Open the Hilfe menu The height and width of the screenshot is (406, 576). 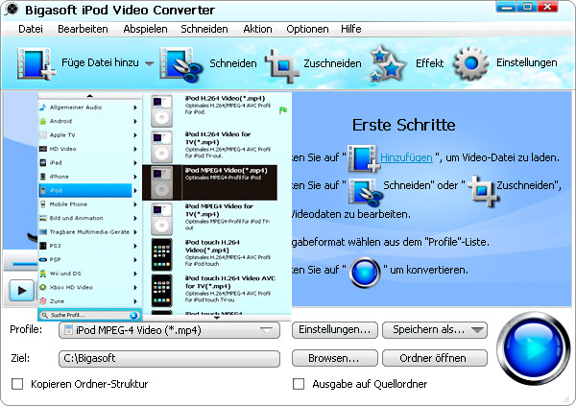(350, 29)
